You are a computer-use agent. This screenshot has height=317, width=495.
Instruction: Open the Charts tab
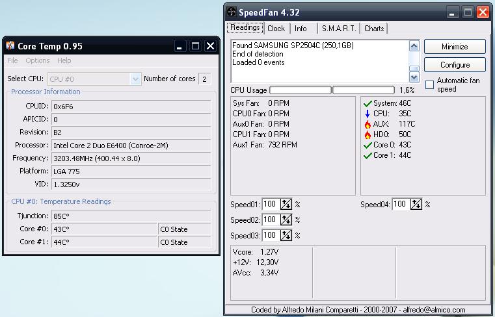(x=374, y=29)
